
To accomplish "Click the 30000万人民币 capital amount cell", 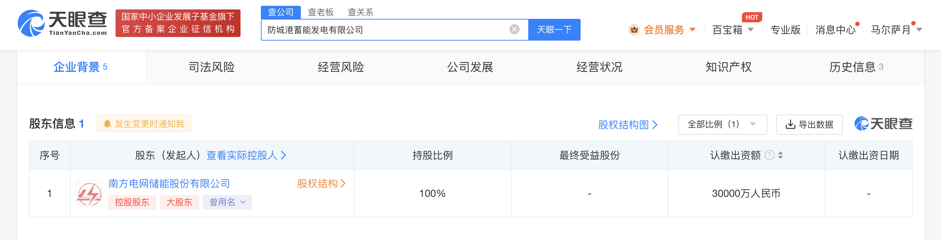I will [746, 194].
